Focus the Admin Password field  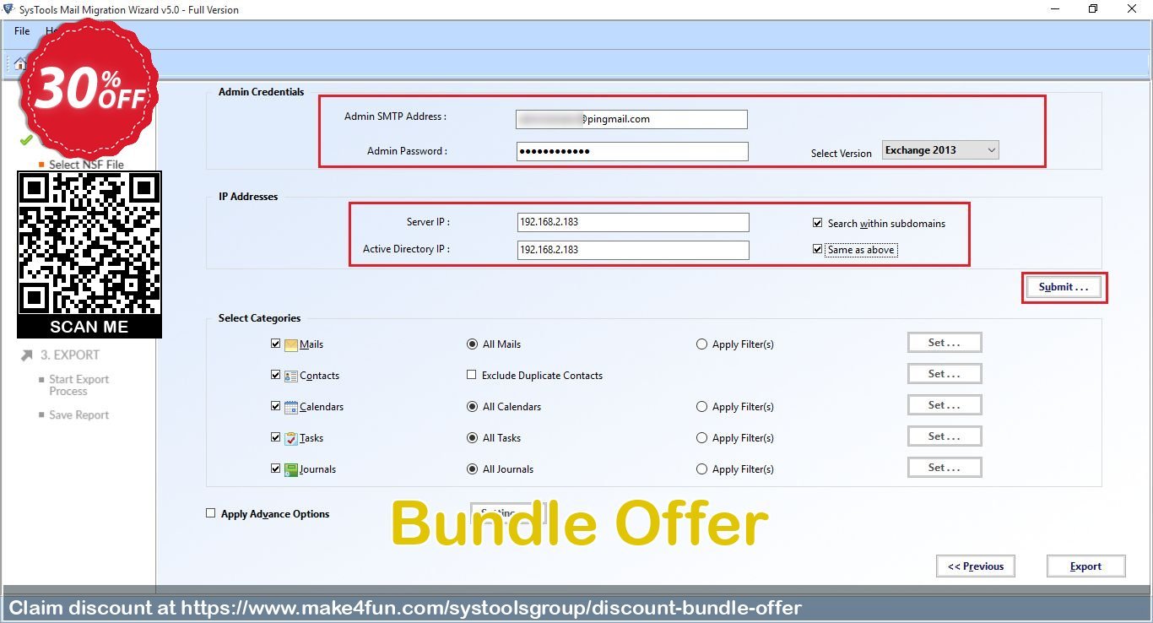pyautogui.click(x=632, y=151)
